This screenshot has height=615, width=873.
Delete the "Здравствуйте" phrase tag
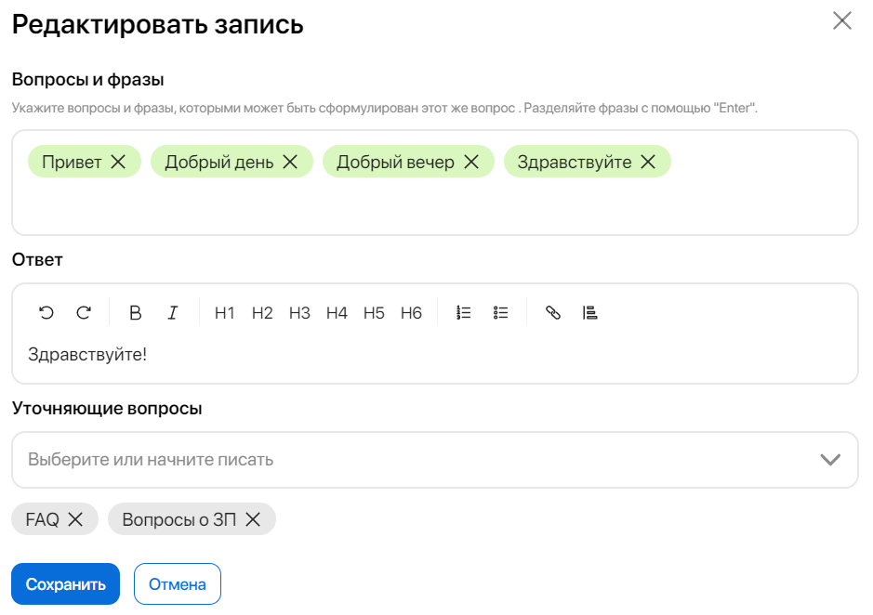pos(648,162)
